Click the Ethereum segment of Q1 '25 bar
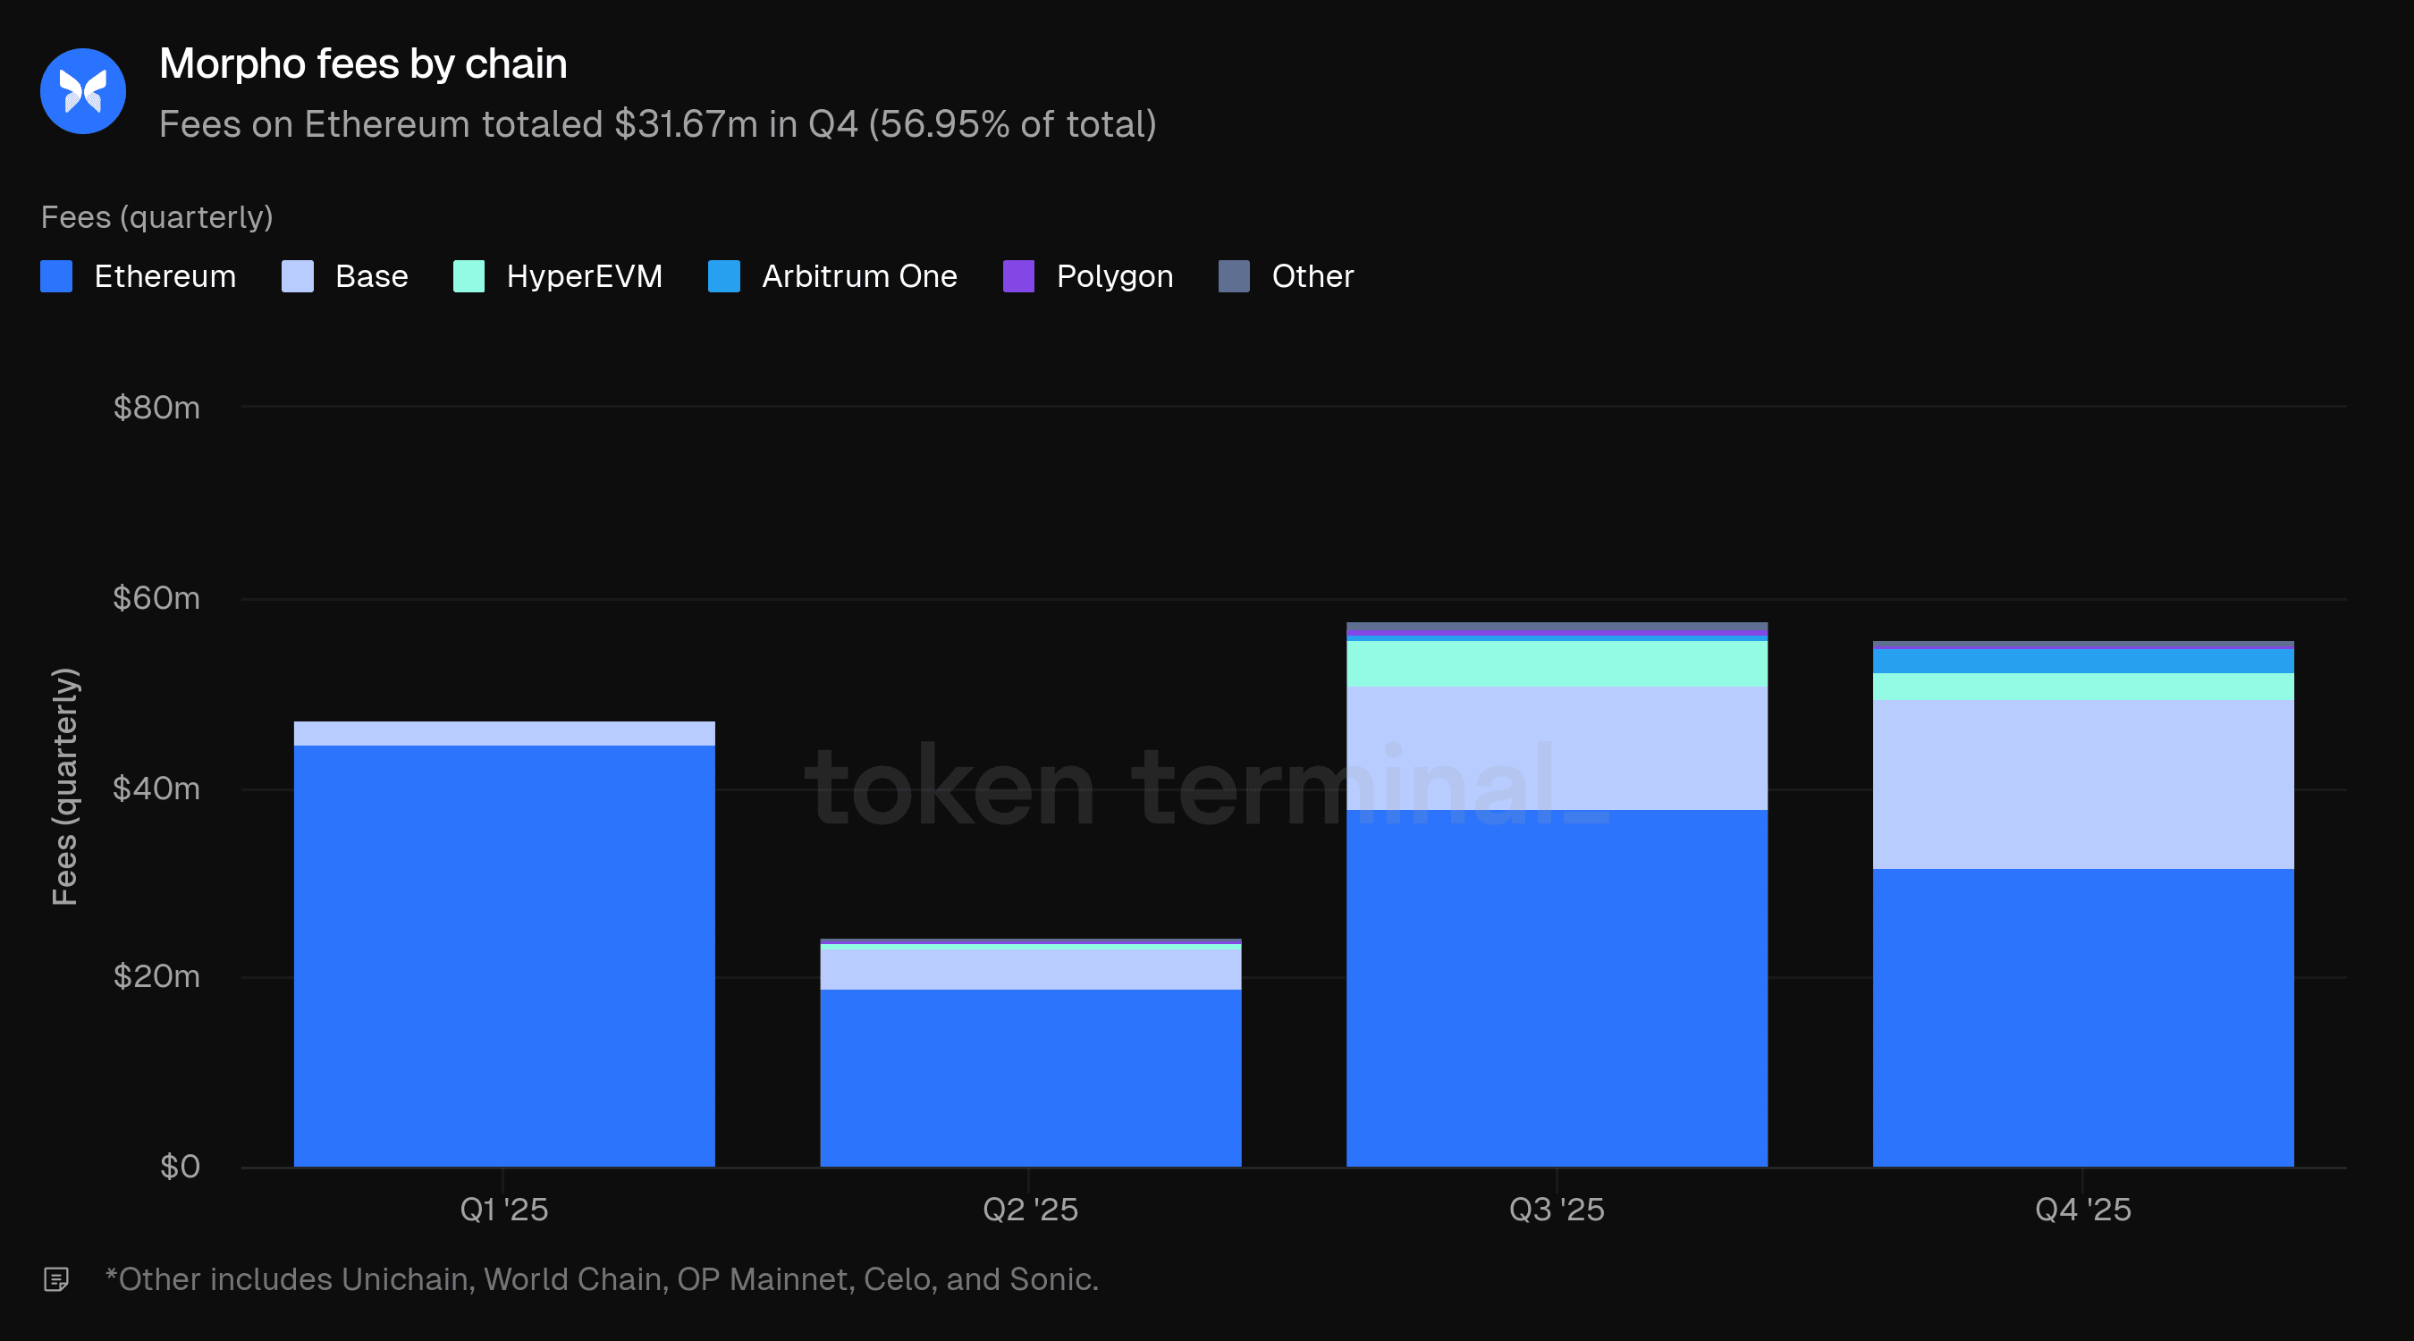 504,956
